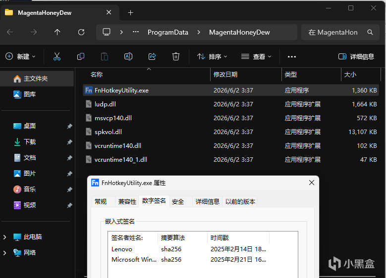386x278 pixels.
Task: Go forward with the right arrow
Action: [x=34, y=32]
